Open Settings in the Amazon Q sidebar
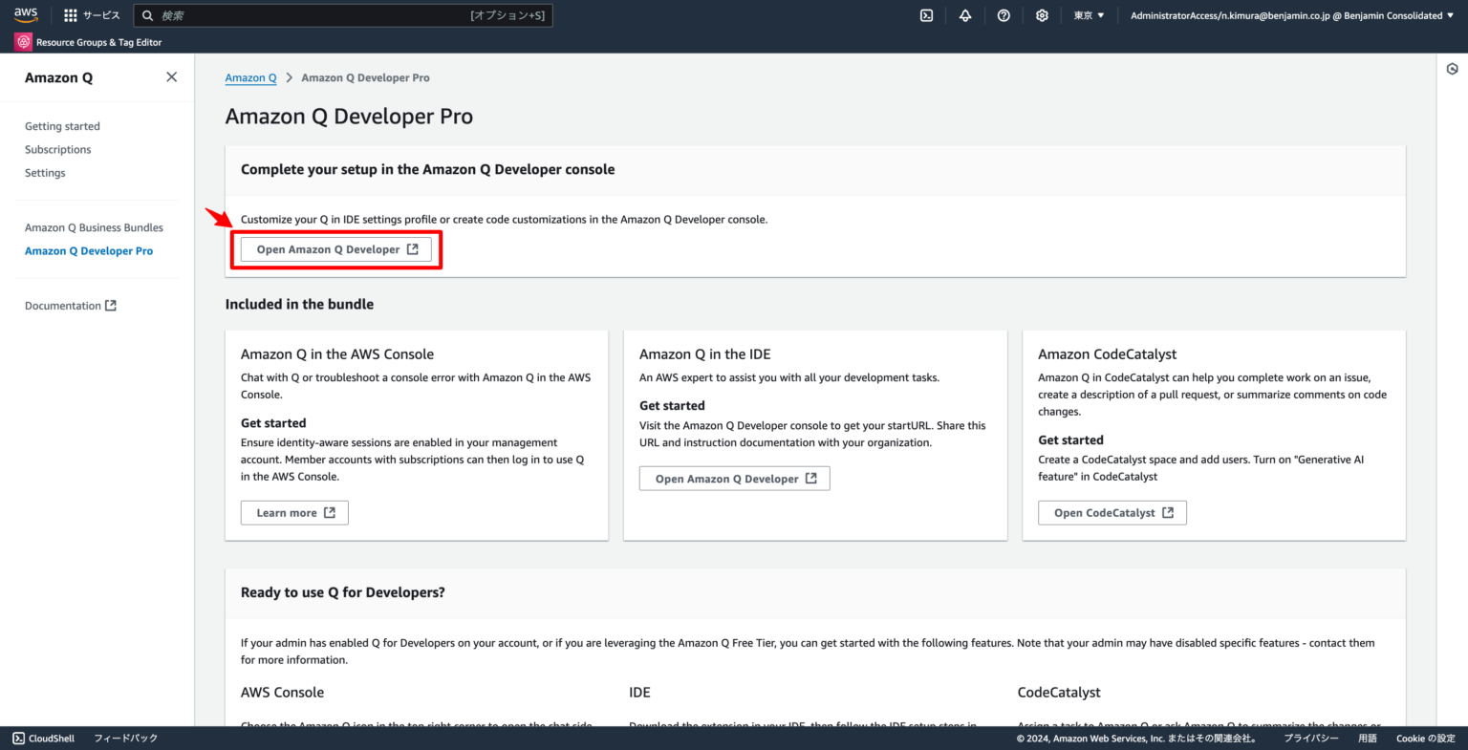This screenshot has height=750, width=1468. [x=45, y=173]
